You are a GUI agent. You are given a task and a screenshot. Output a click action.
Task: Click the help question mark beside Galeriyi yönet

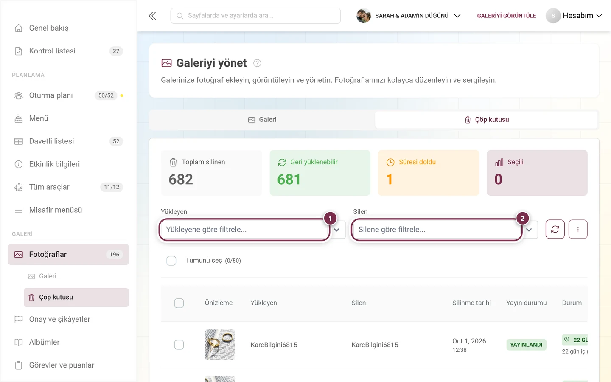(257, 63)
